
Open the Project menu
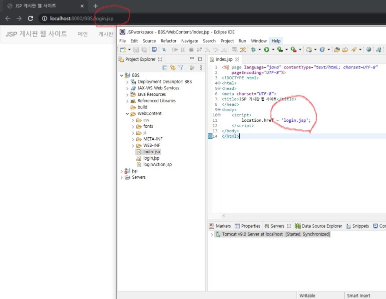point(227,41)
